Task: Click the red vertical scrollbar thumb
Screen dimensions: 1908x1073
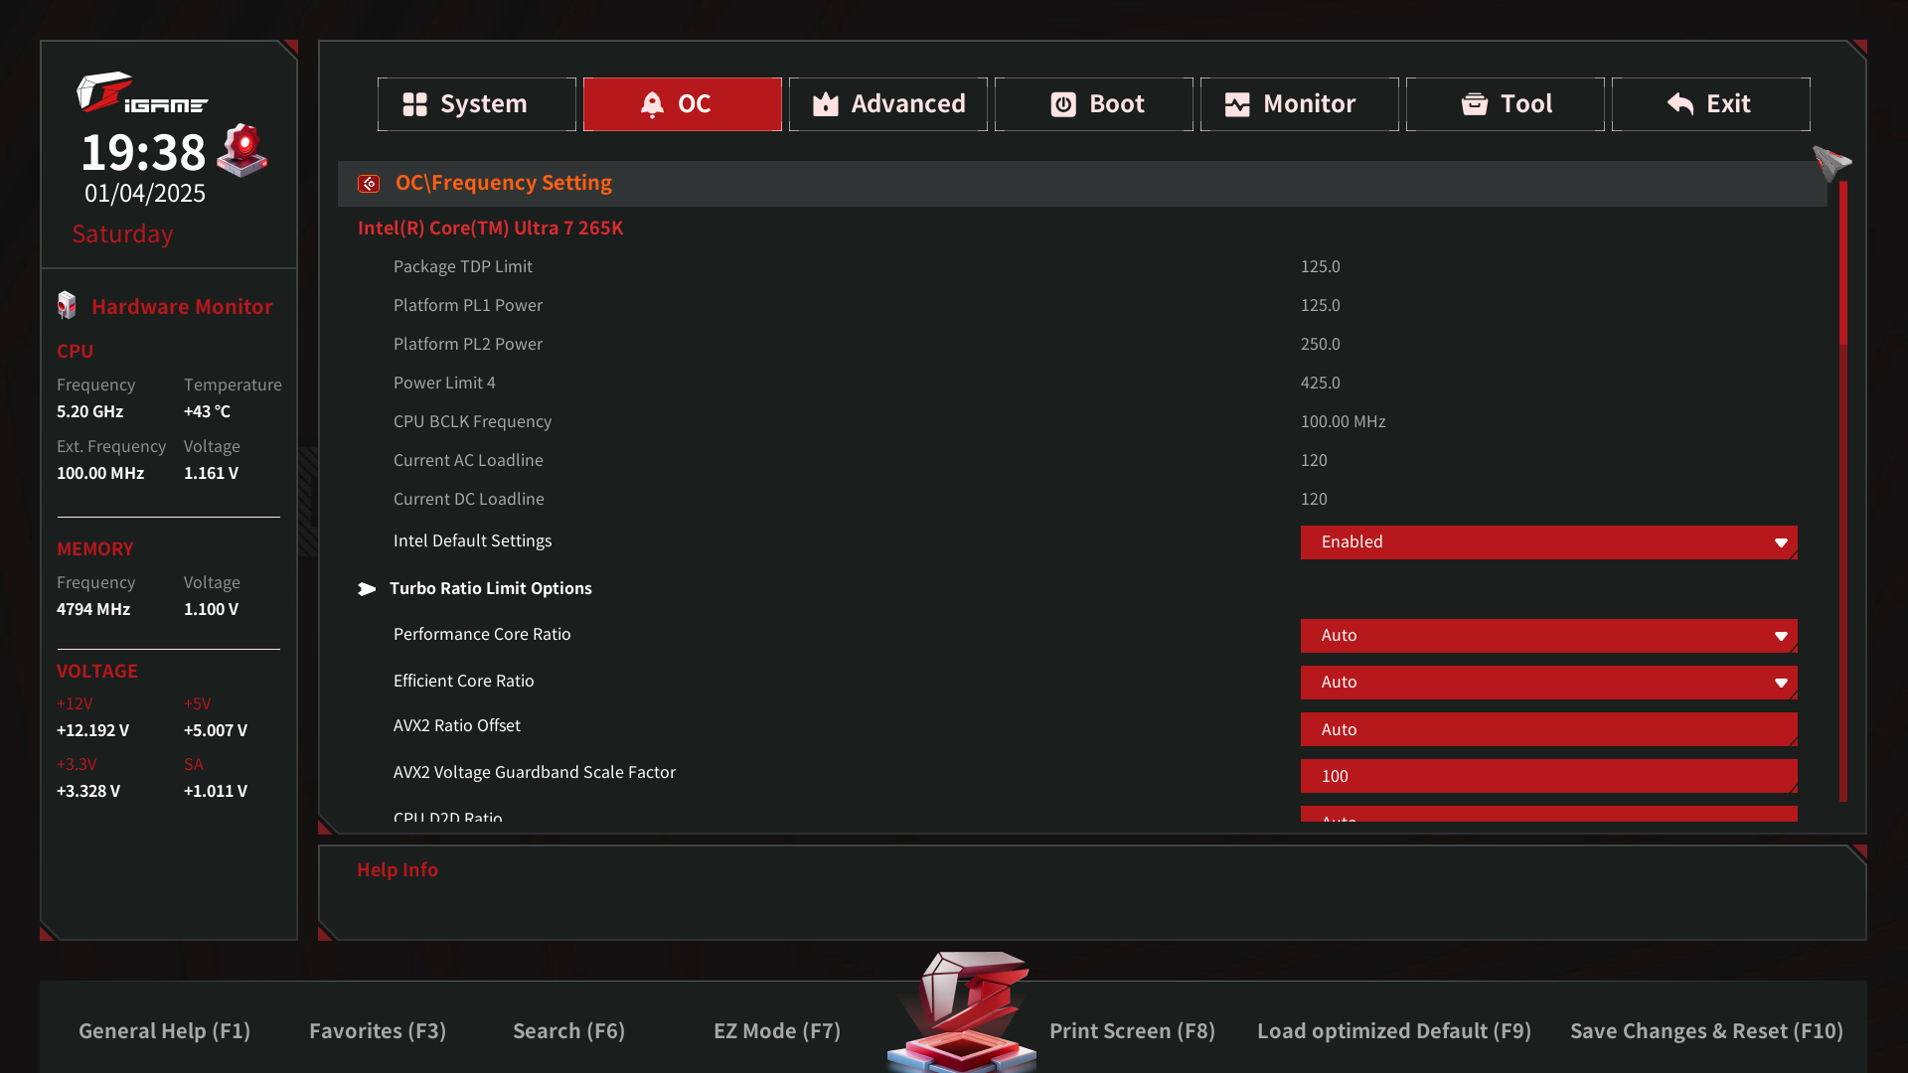Action: click(x=1842, y=263)
